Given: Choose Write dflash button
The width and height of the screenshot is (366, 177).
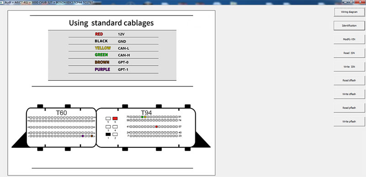Looking at the screenshot, I should point(349,94).
